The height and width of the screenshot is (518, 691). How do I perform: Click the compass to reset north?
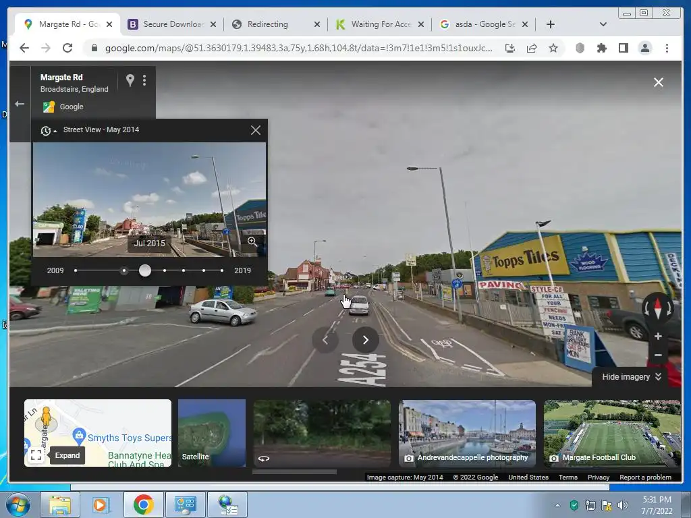click(658, 308)
